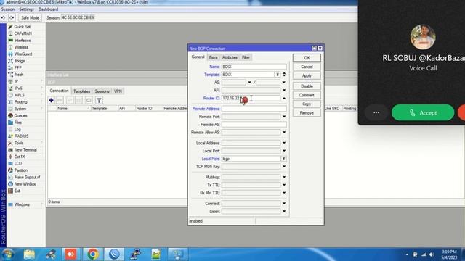Click the Comment button
Image resolution: width=465 pixels, height=261 pixels.
307,95
